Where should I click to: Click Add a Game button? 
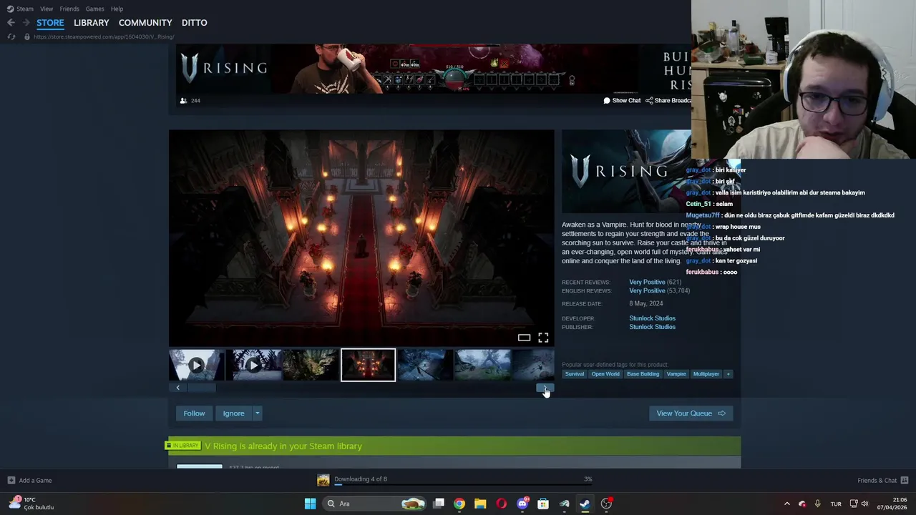click(29, 481)
